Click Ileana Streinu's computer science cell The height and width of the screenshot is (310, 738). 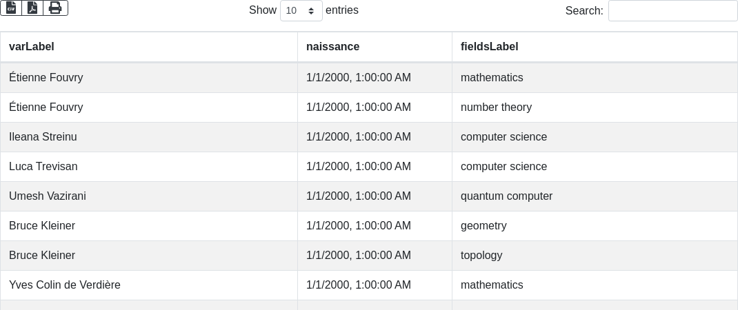pos(503,137)
